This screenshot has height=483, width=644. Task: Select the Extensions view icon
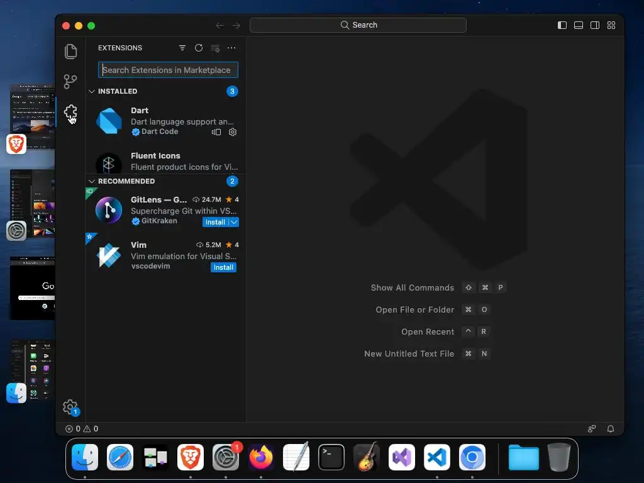[x=70, y=112]
